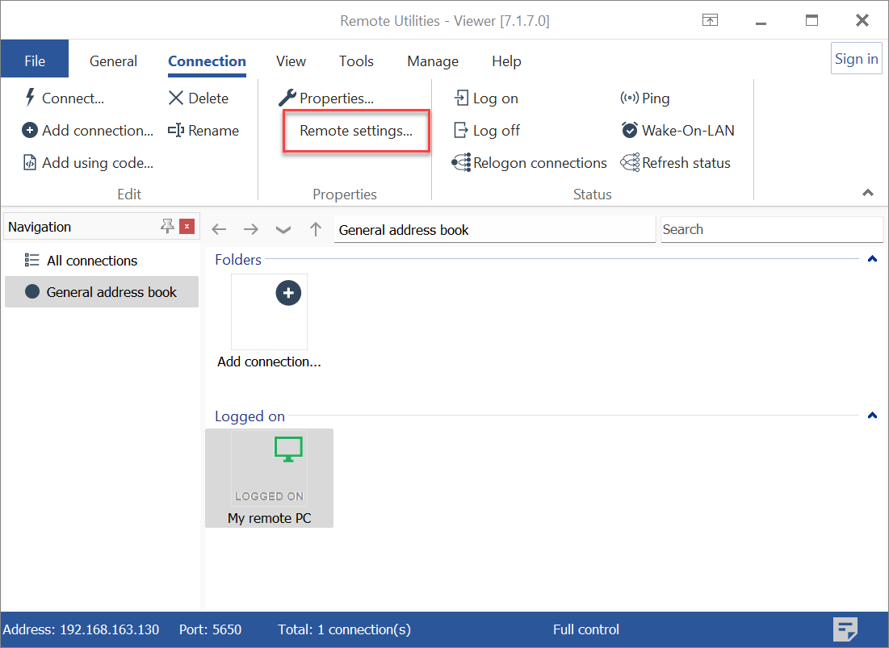
Task: Click the Relogon connections icon
Action: (461, 162)
